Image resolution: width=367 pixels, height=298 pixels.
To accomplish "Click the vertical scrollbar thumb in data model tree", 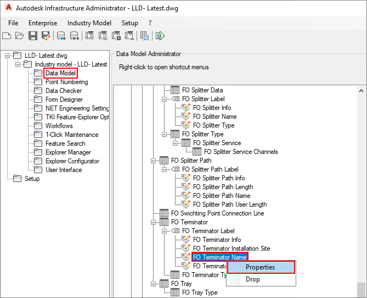I will (361, 290).
